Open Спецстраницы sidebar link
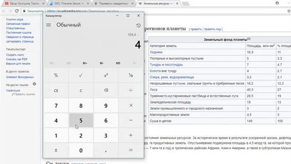The height and width of the screenshot is (164, 291). click(x=15, y=28)
